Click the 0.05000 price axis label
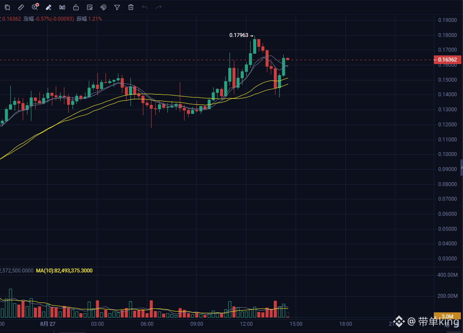Viewport: 463px width, 333px height. click(448, 229)
